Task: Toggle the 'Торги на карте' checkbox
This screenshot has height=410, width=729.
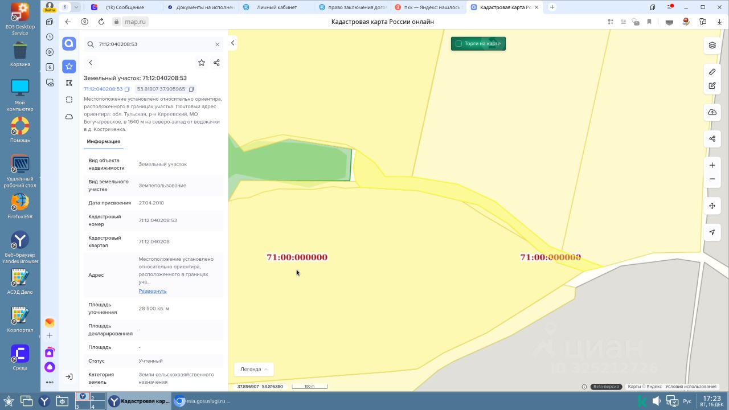Action: tap(458, 44)
